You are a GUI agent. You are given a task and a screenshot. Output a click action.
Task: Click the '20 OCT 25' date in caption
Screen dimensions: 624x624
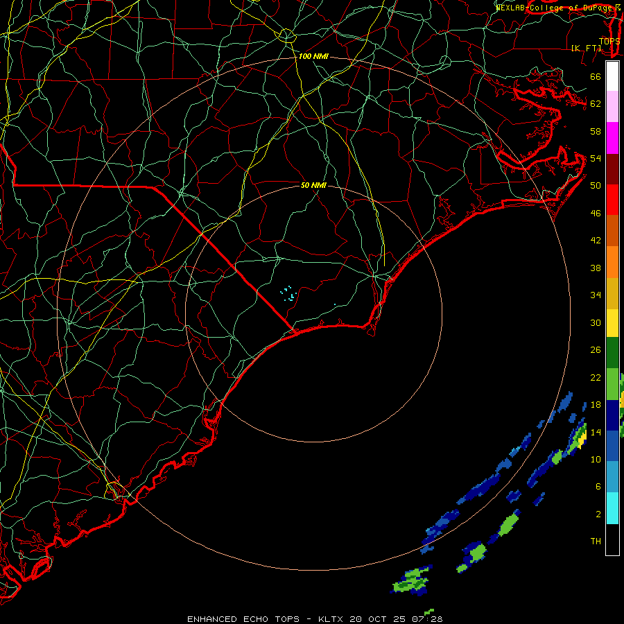pos(378,619)
